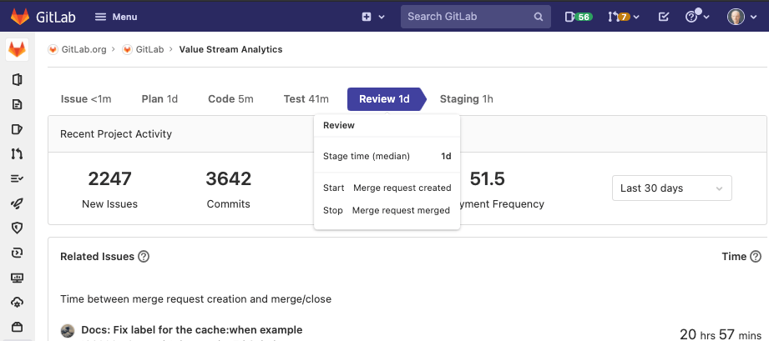Open the Docs: Fix label issue link
769x341 pixels.
click(192, 329)
